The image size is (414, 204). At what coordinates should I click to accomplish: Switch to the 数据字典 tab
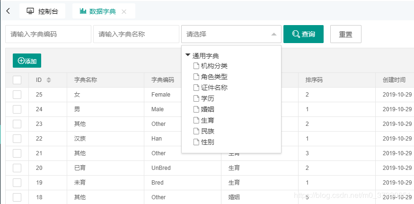(x=98, y=11)
